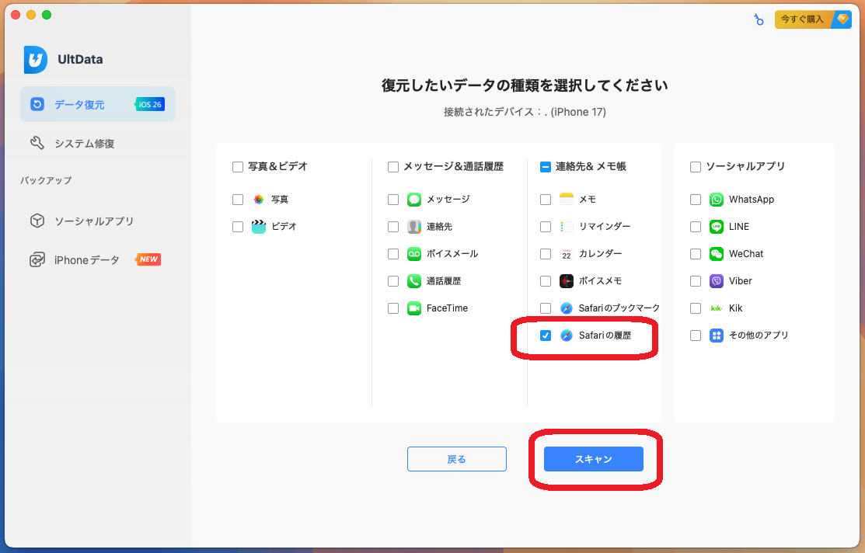Viewport: 865px width, 553px height.
Task: Click the 戻る button
Action: (457, 459)
